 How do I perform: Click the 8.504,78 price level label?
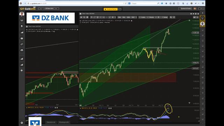tap(195, 63)
